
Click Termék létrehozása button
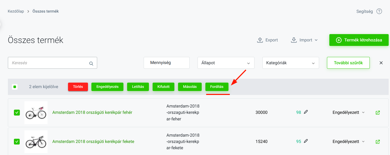click(359, 40)
